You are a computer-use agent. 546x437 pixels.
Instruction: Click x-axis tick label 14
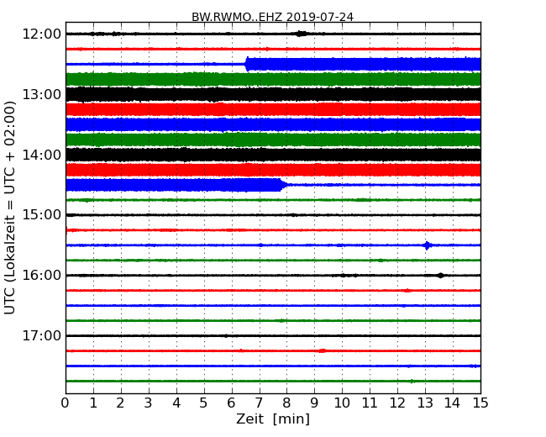tap(453, 403)
